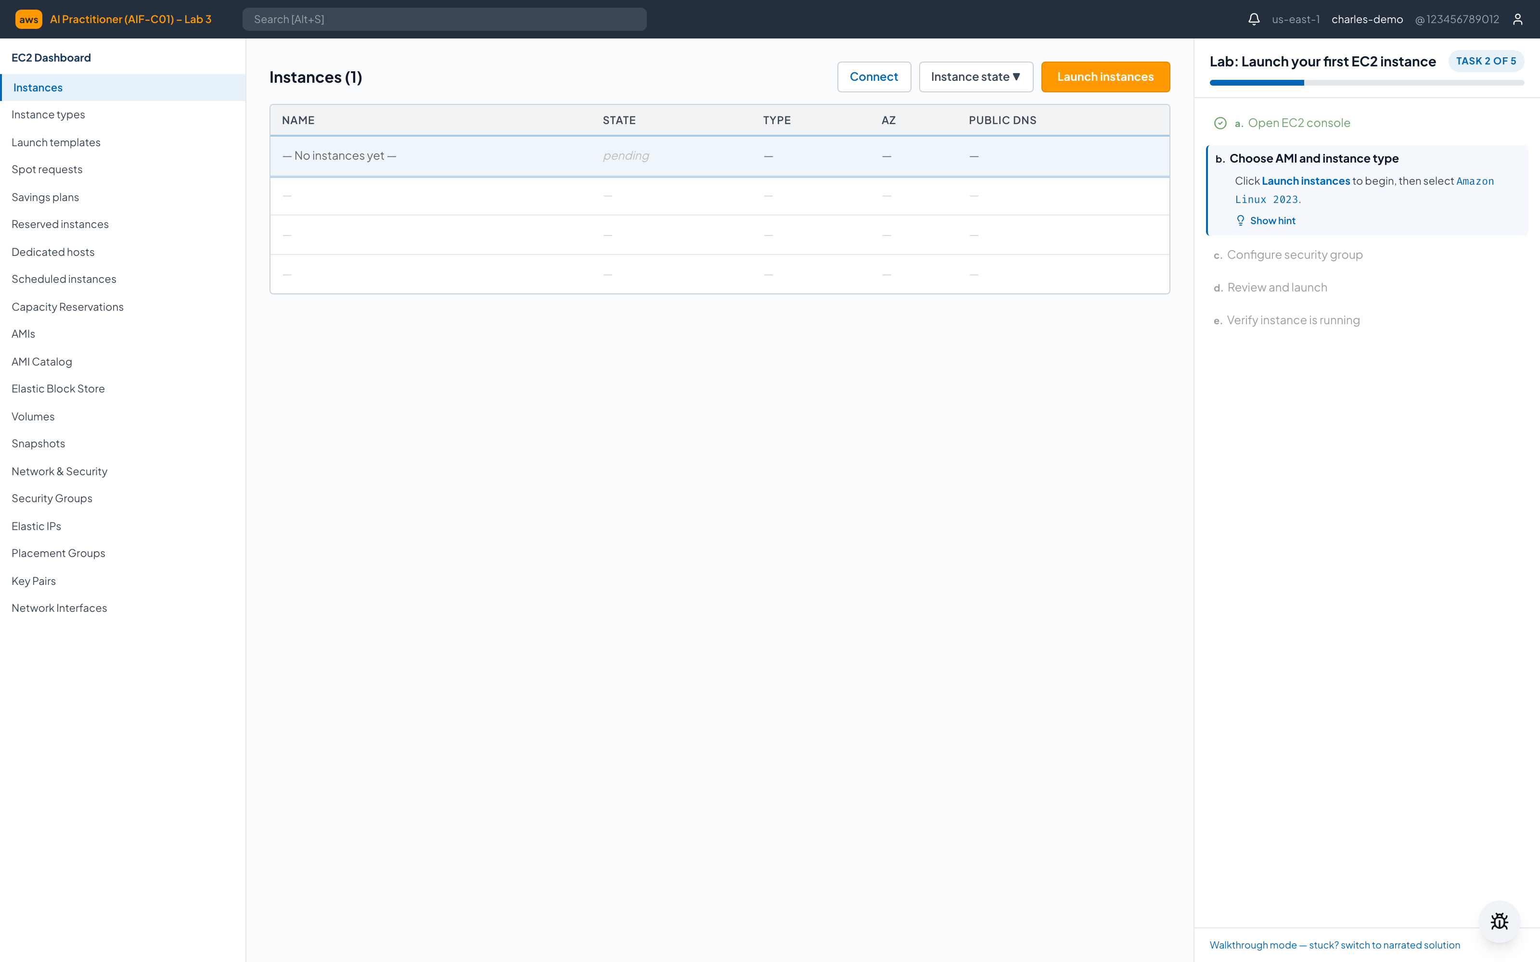Screen dimensions: 1540x962
Task: Click the Launch instances button
Action: (x=1105, y=77)
